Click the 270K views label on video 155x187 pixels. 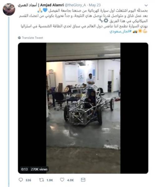tap(39, 169)
